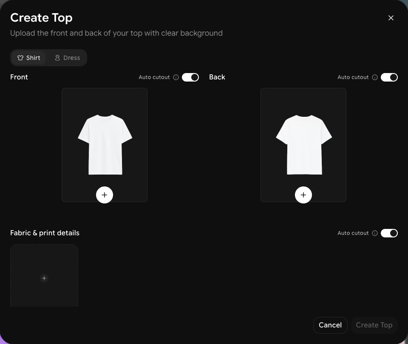Open Auto cutout info icon for Front
408x344 pixels.
[x=176, y=77]
